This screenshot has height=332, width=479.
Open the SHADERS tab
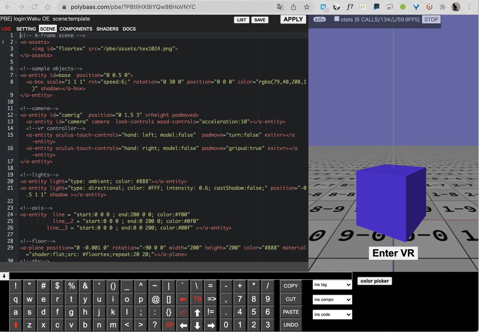(x=107, y=29)
